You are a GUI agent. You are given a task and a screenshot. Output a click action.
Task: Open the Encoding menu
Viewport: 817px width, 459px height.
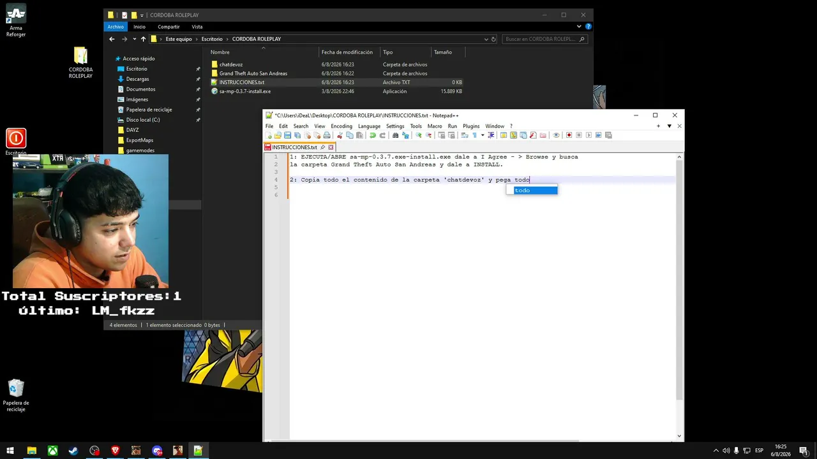(341, 126)
